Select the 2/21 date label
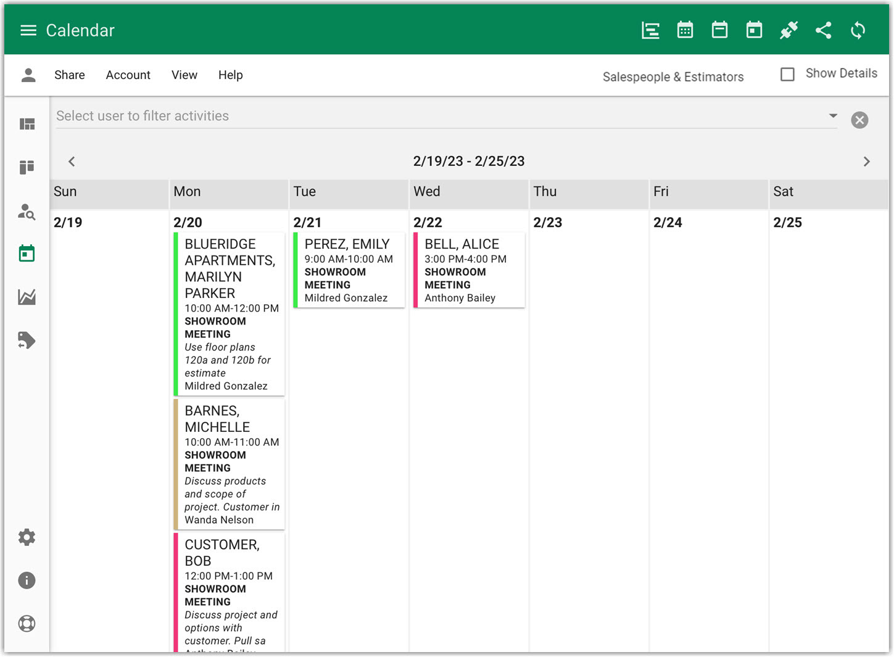The image size is (894, 657). (x=307, y=222)
